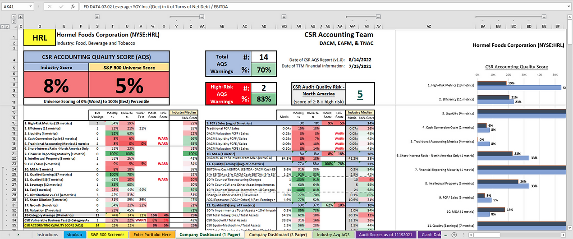The image size is (573, 239).
Task: Click the 'CSR Accounting Team' heading
Action: pos(339,34)
